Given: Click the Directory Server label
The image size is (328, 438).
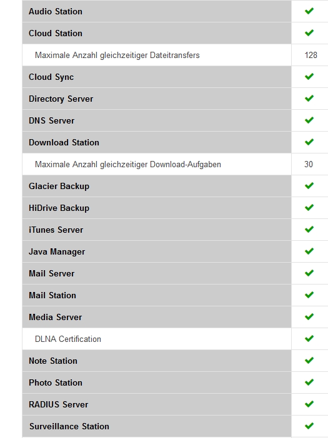Looking at the screenshot, I should pos(61,99).
